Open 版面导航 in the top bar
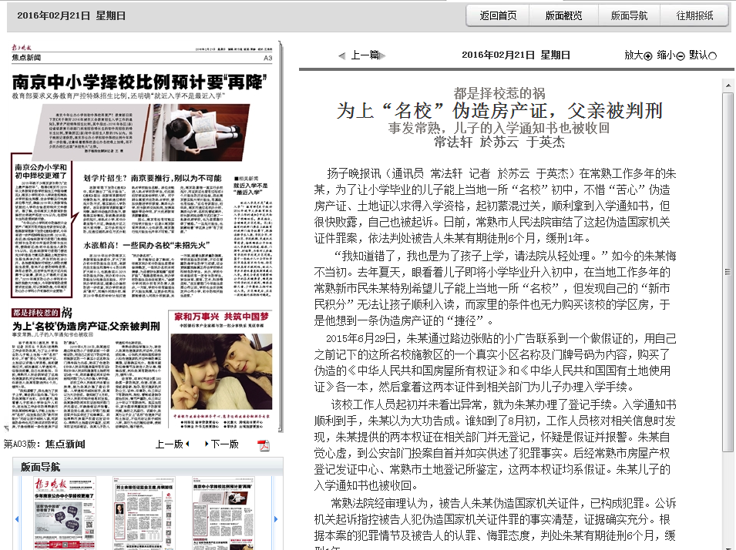The height and width of the screenshot is (550, 736). (x=629, y=15)
